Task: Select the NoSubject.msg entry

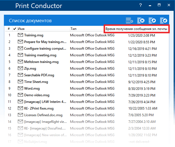Action: coord(36,142)
